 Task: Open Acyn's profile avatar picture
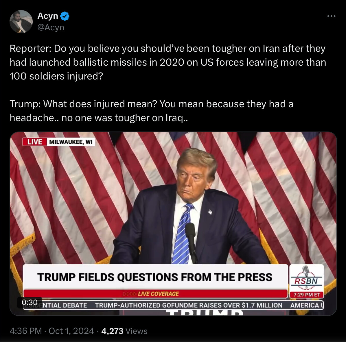pos(21,22)
